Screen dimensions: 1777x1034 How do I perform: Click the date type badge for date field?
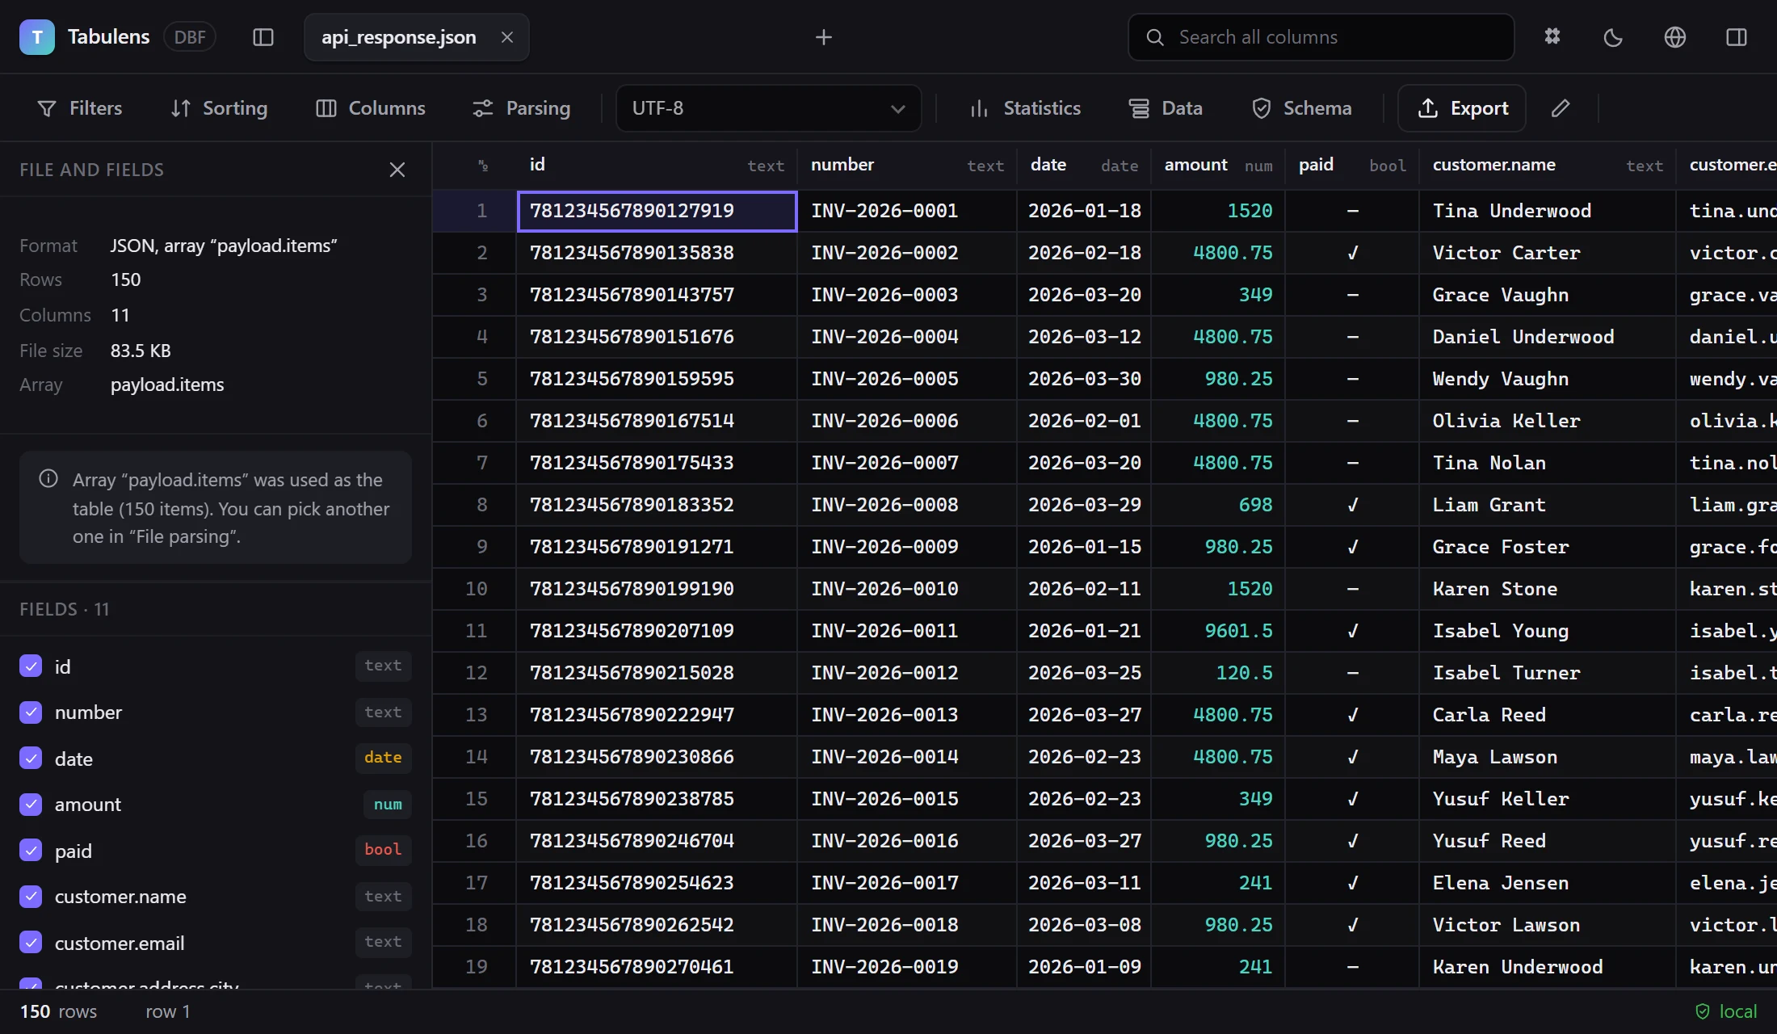383,758
